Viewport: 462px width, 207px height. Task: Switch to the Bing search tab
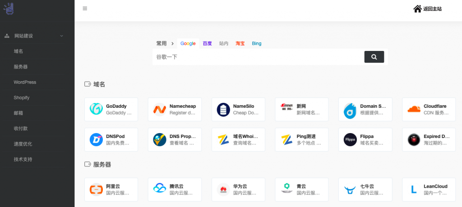[x=257, y=44]
